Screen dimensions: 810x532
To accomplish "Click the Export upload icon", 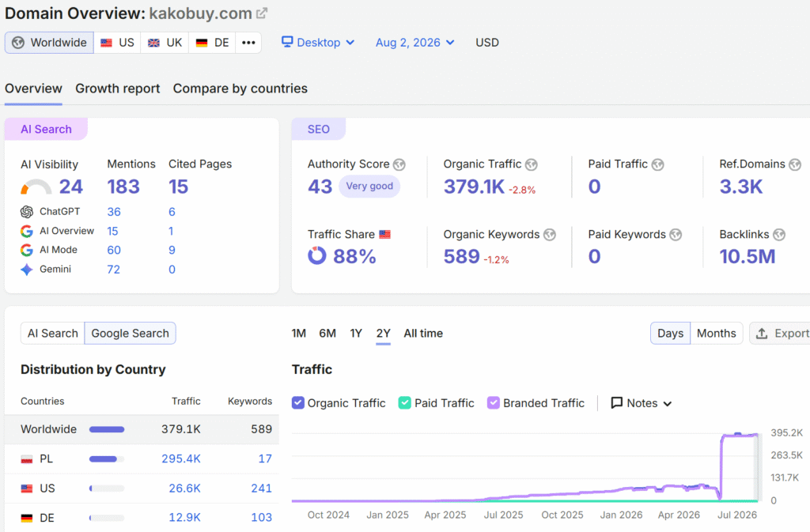I will point(762,334).
